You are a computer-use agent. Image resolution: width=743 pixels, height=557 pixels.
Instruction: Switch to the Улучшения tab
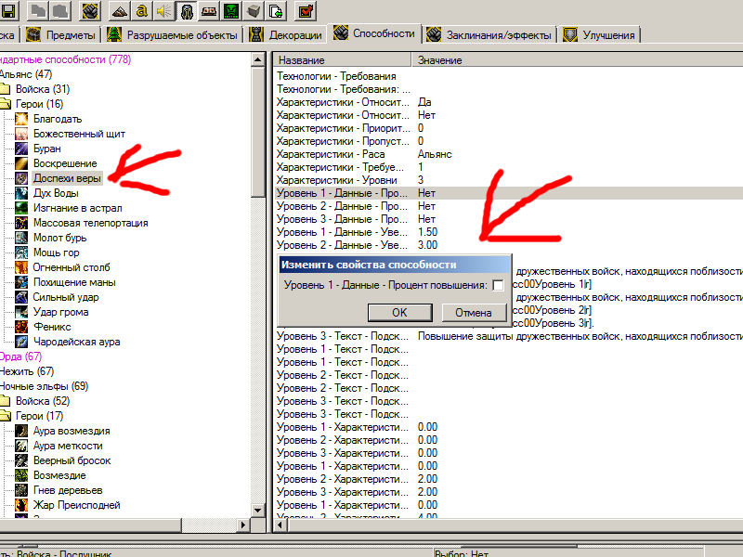coord(599,35)
